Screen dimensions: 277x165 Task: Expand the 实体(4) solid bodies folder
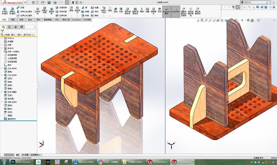2,48
